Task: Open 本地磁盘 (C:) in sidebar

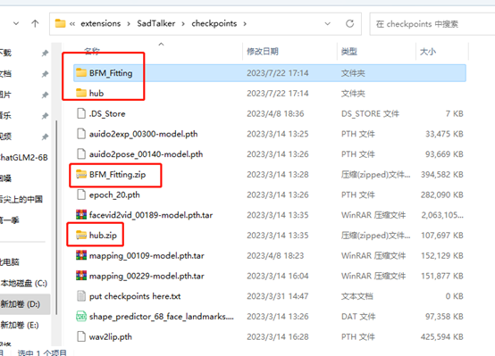Action: [x=24, y=283]
